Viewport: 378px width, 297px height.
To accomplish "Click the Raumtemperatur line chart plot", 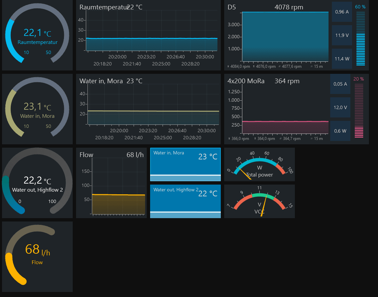I will pos(151,31).
